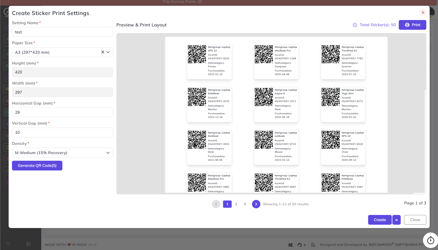Click purchase date 2025-09-12 text
Image resolution: width=438 pixels, height=250 pixels.
349,160
